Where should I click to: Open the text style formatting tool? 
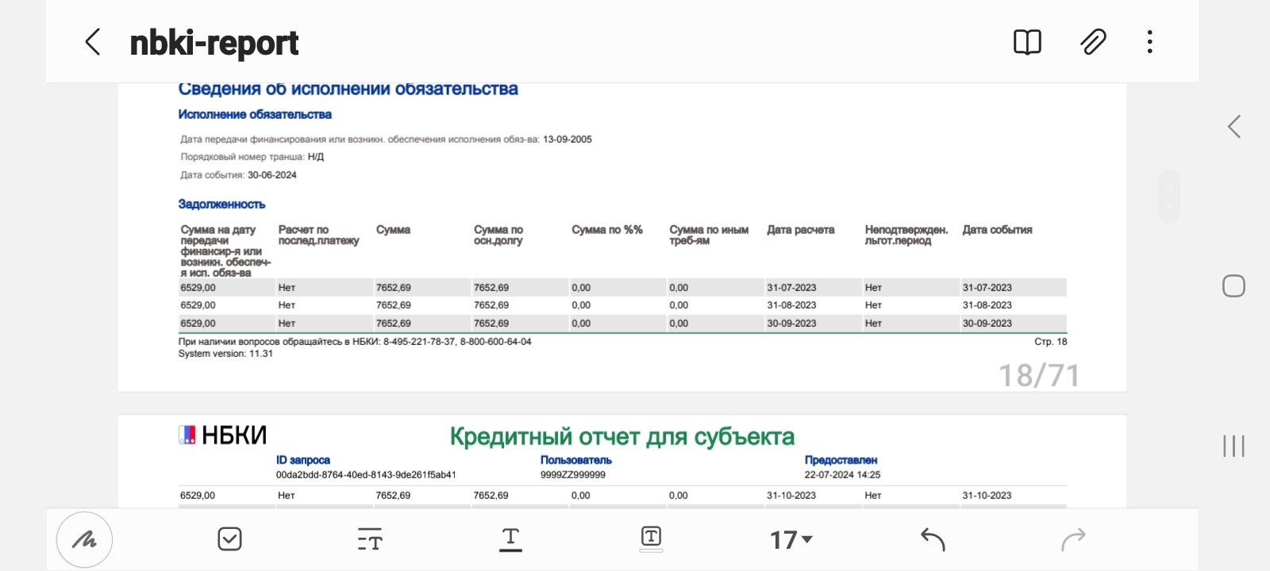(370, 539)
